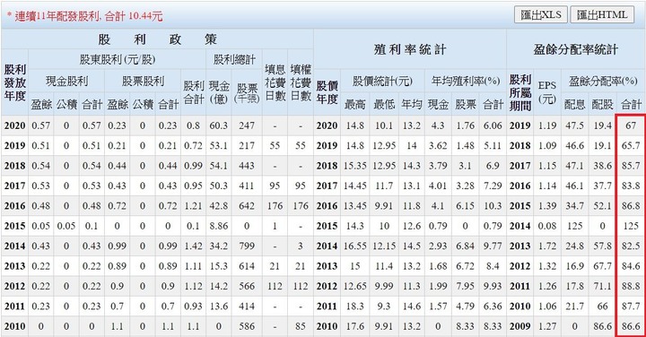
Task: Click the lowest price value 12.15
Action: pyautogui.click(x=384, y=246)
